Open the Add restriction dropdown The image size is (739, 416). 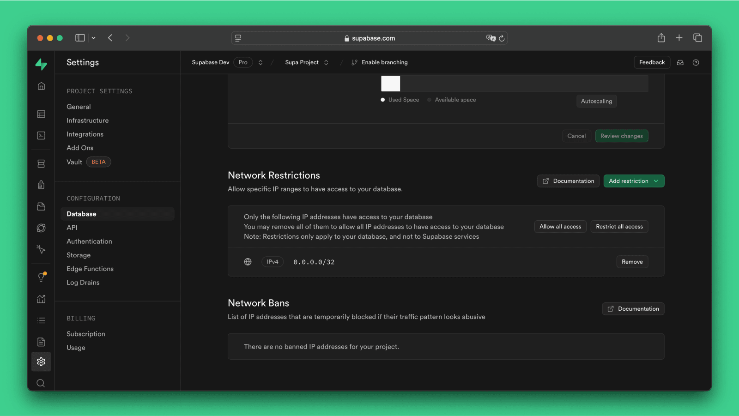tap(634, 181)
